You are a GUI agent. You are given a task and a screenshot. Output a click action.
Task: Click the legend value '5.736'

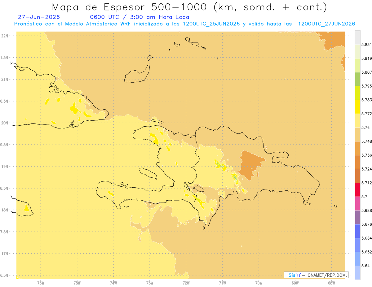366,155
